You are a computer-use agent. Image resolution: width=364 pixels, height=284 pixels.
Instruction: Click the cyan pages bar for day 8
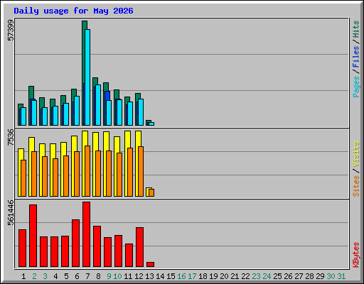[x=98, y=105]
